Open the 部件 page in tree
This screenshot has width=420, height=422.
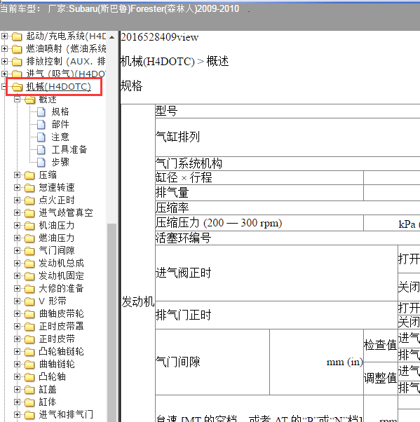(x=60, y=124)
